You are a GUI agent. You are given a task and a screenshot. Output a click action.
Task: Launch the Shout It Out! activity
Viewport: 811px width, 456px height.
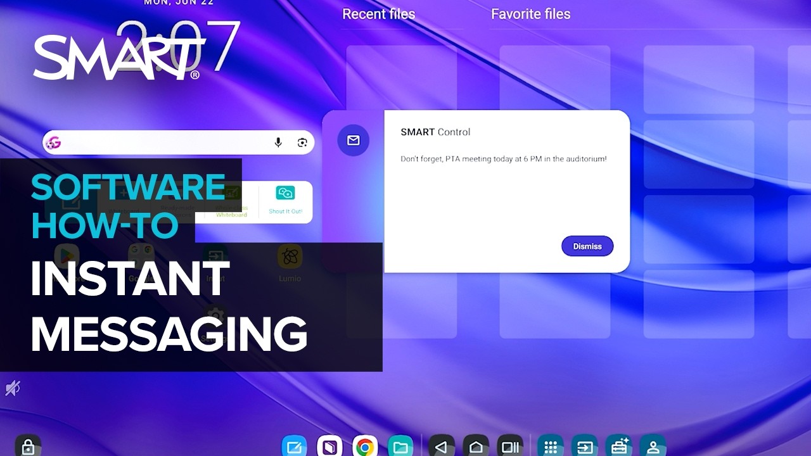(x=286, y=201)
